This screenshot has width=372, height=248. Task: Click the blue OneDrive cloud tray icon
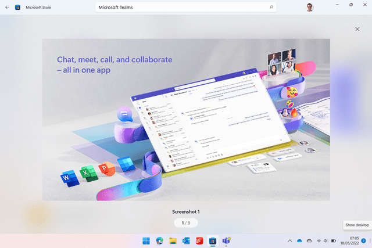299,241
